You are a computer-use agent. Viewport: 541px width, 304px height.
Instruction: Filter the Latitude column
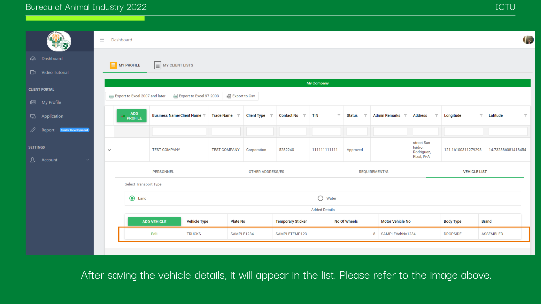pos(526,115)
